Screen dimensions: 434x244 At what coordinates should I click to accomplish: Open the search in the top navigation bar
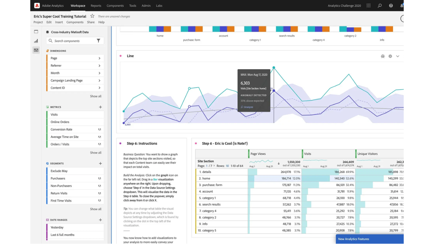(379, 5)
